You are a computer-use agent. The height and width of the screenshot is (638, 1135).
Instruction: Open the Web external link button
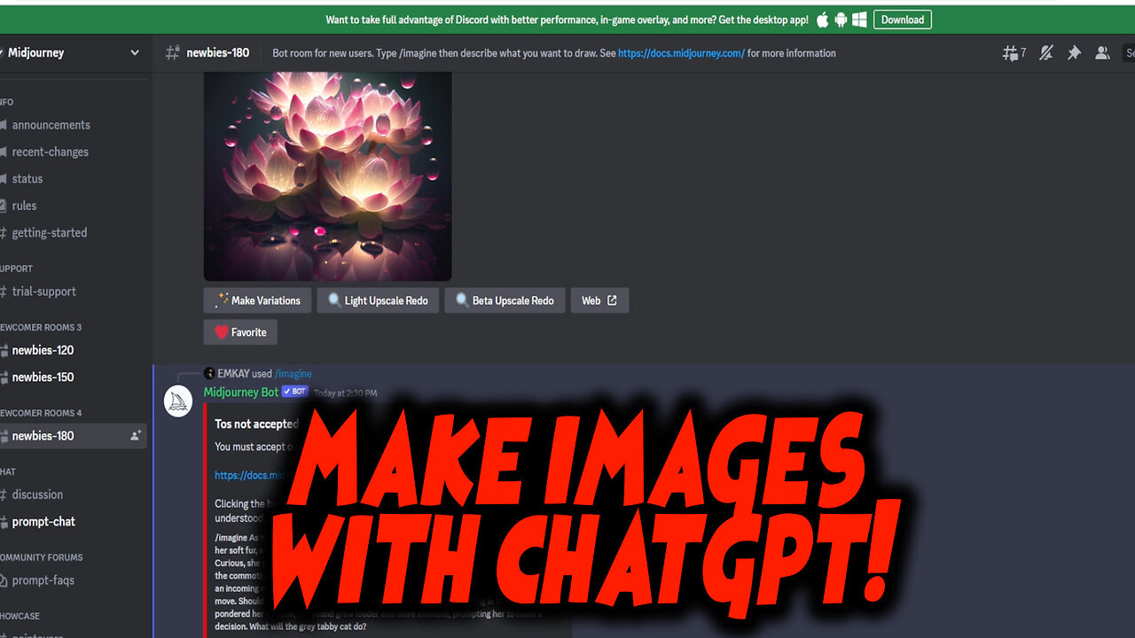click(x=599, y=300)
